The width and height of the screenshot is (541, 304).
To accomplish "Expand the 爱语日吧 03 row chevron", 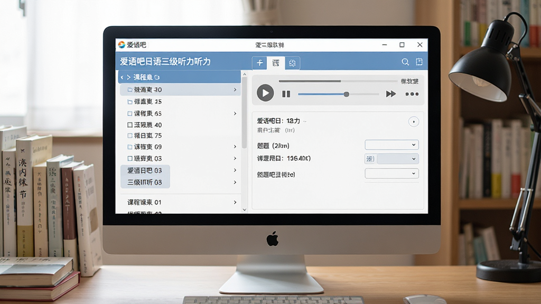I will point(235,170).
